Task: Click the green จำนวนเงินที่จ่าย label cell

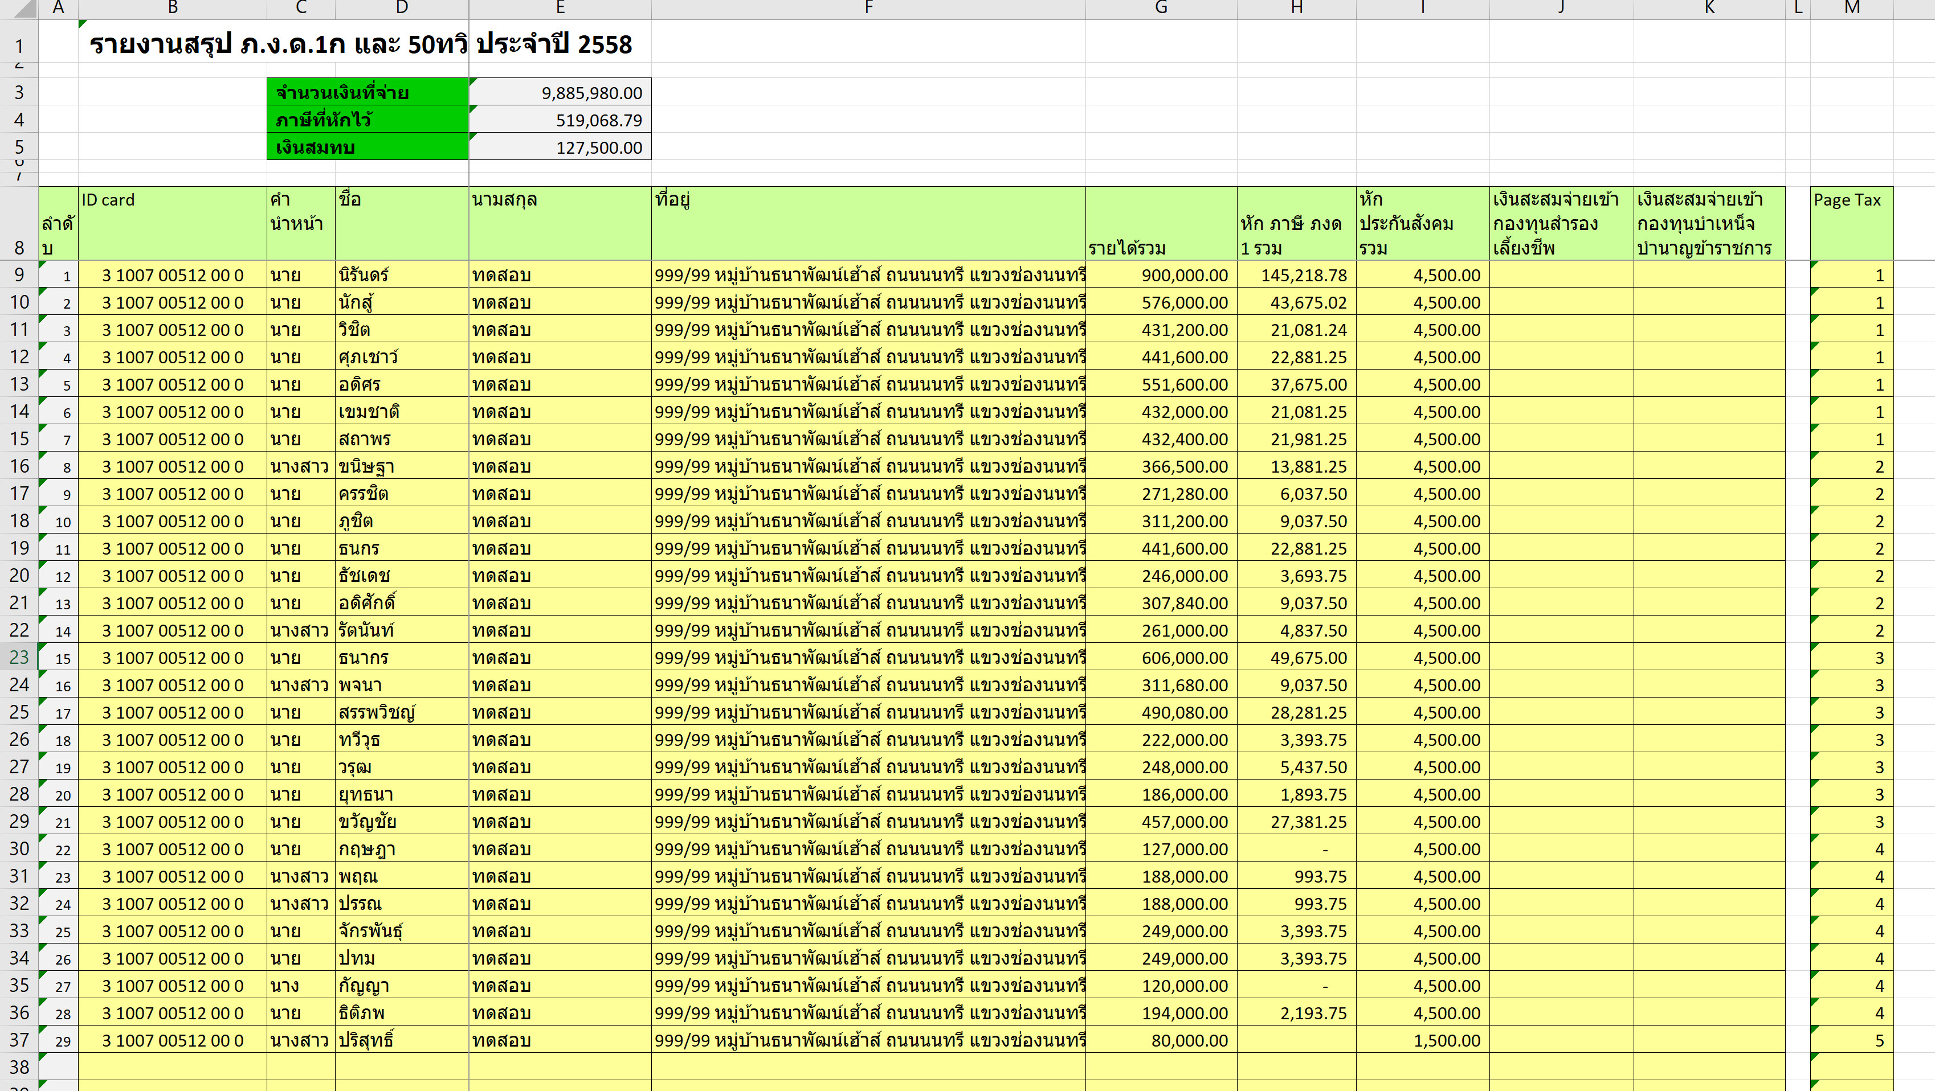Action: pyautogui.click(x=368, y=92)
